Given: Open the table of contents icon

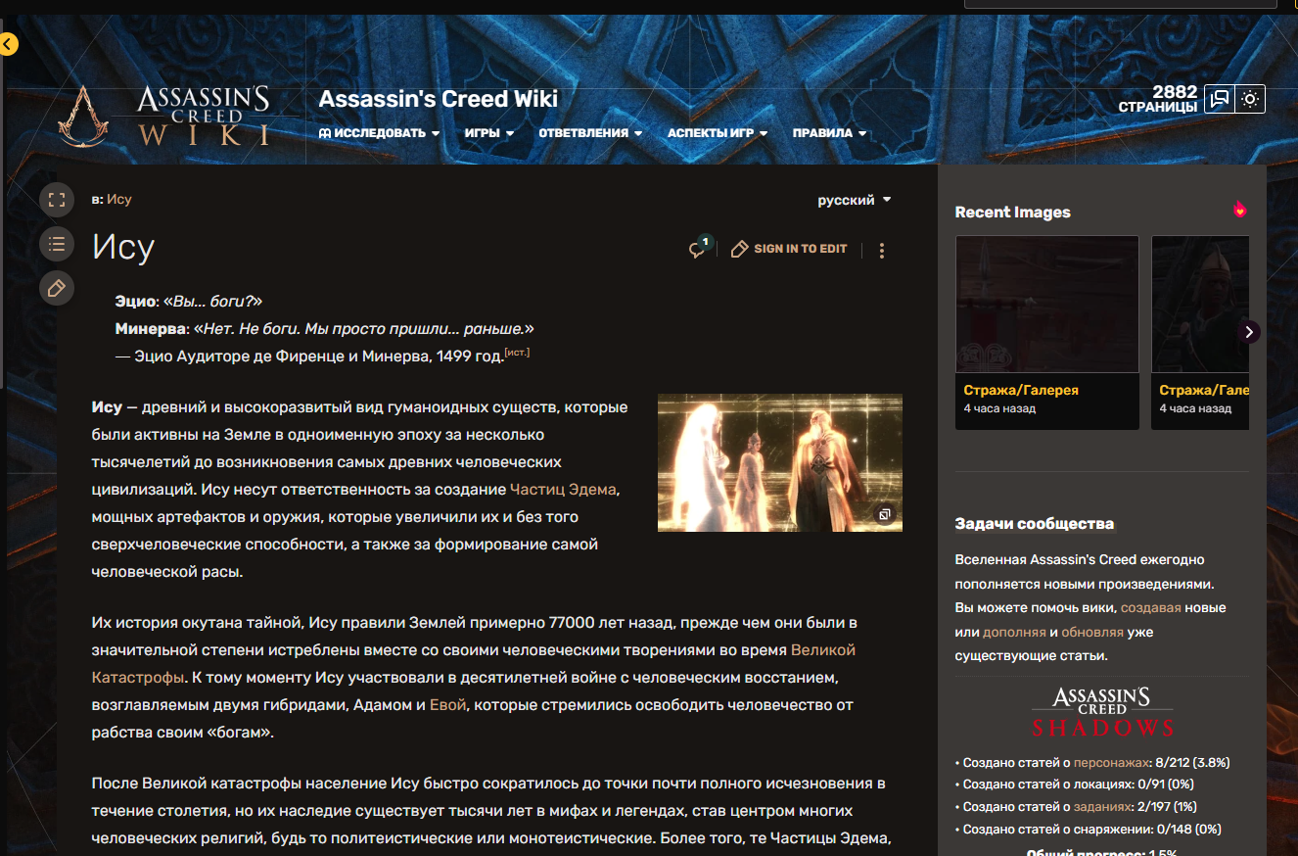Looking at the screenshot, I should (57, 244).
